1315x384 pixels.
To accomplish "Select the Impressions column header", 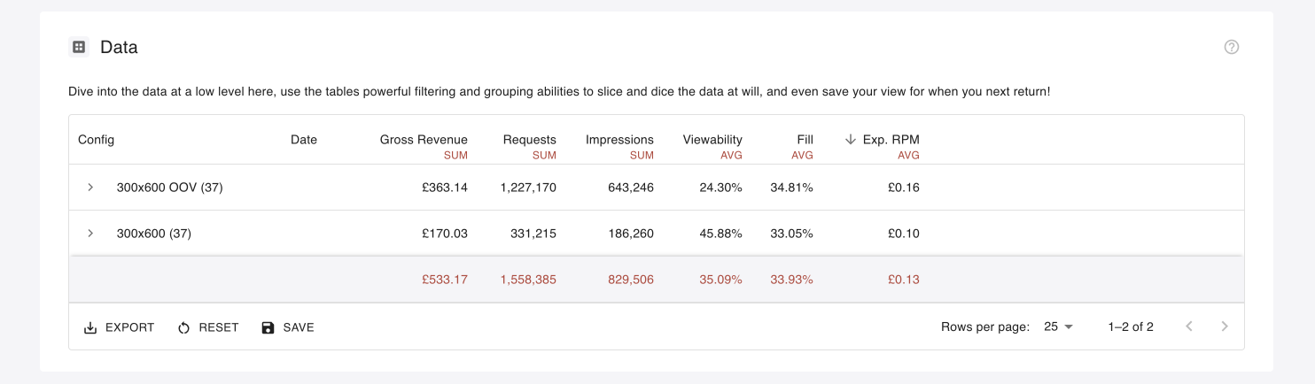I will [619, 139].
